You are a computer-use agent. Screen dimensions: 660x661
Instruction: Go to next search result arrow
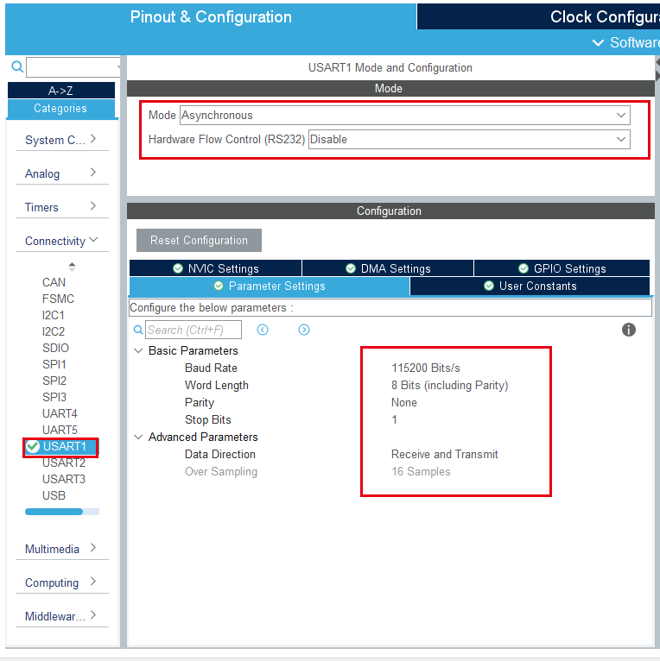pyautogui.click(x=304, y=330)
